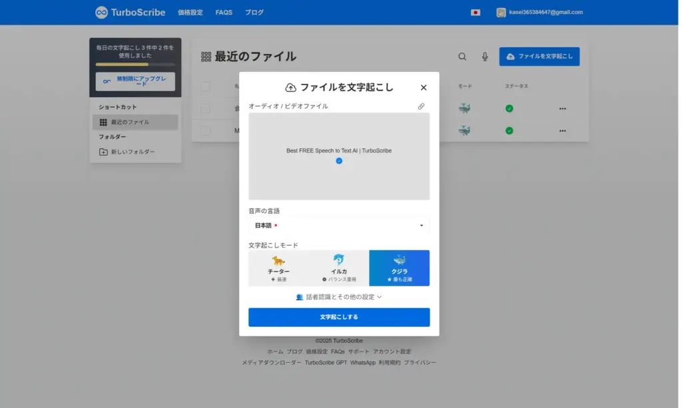This screenshot has height=408, width=682.
Task: Click the microphone record icon
Action: coord(485,57)
